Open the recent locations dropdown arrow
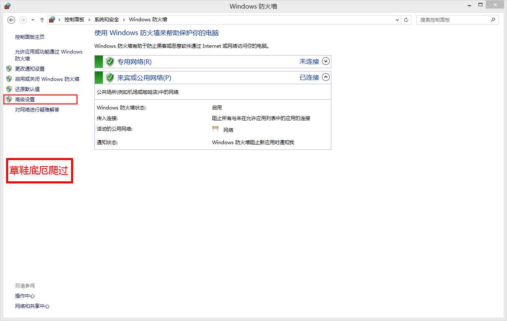Image resolution: width=507 pixels, height=321 pixels. (33, 20)
